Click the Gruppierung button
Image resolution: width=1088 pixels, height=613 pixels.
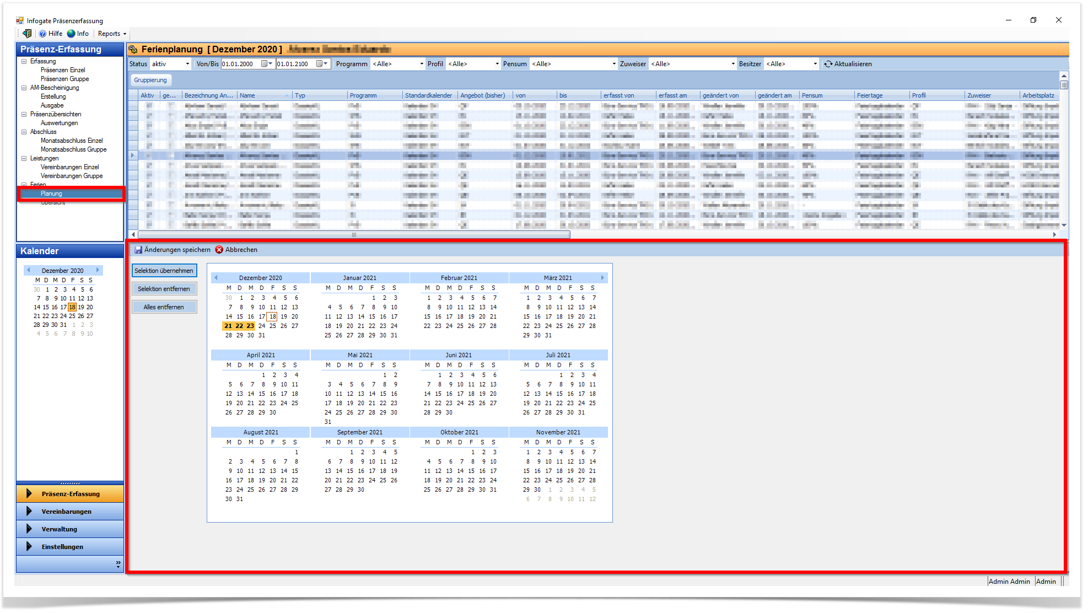150,80
